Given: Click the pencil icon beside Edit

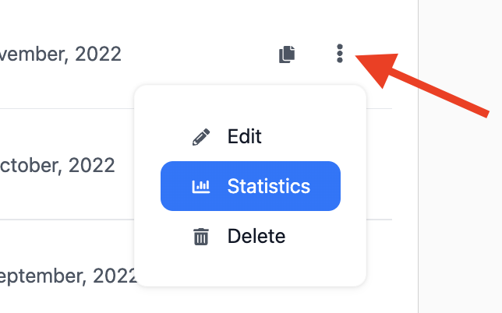Looking at the screenshot, I should click(201, 137).
